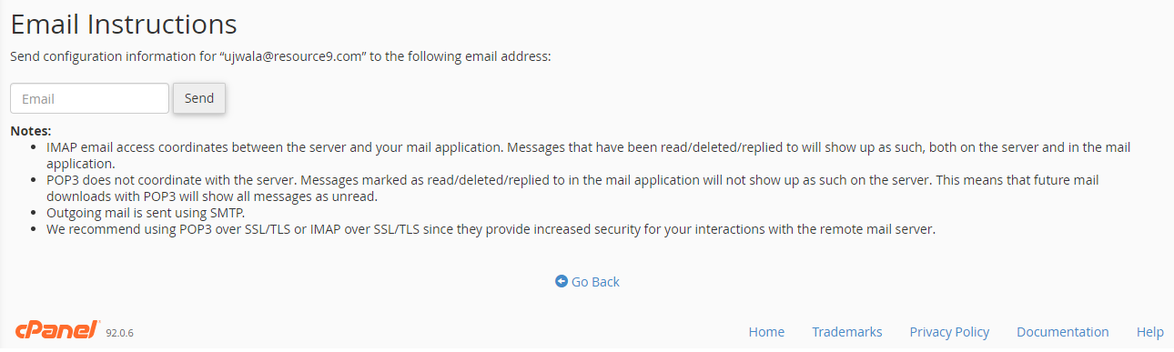
Task: Focus the Email address input field
Action: click(89, 98)
